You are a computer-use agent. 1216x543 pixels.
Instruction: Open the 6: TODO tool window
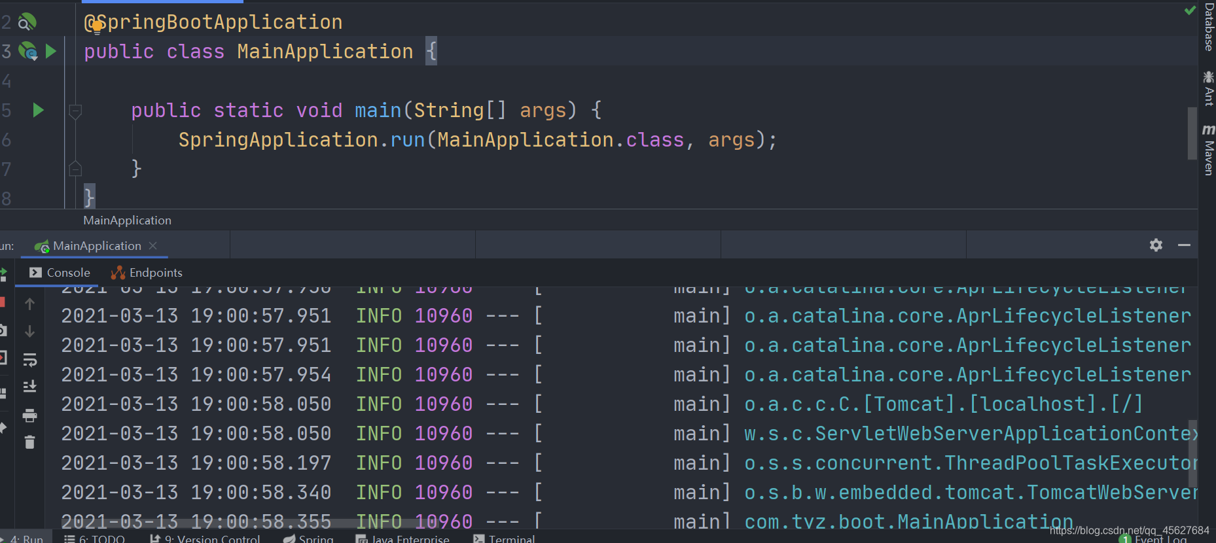coord(95,538)
